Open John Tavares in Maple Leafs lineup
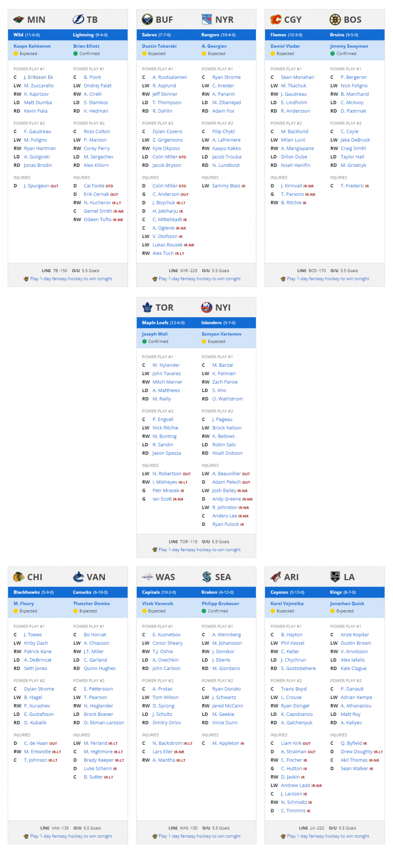 point(166,373)
